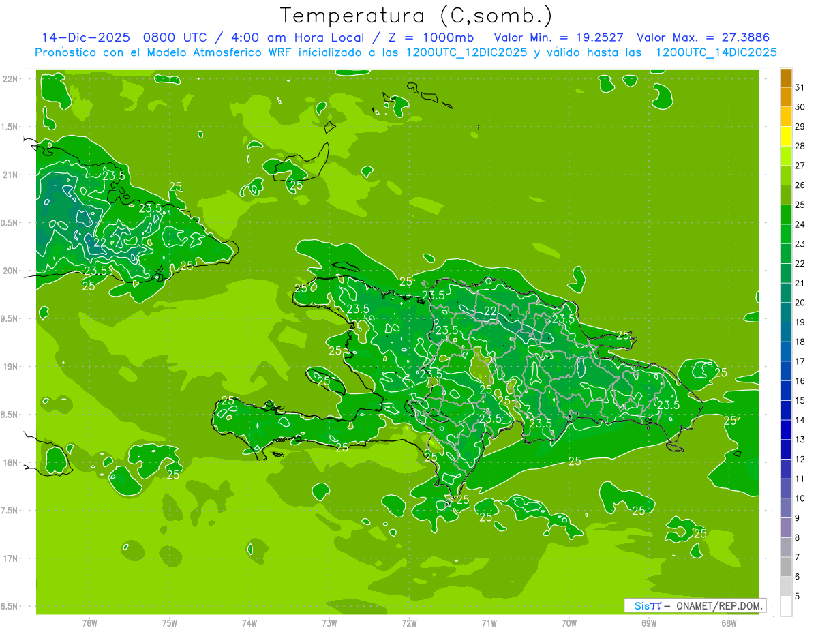Click the '20N' latitude axis label
The width and height of the screenshot is (818, 632).
(11, 271)
